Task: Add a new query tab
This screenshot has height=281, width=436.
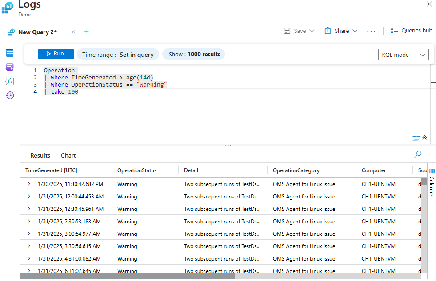Action: pos(86,32)
